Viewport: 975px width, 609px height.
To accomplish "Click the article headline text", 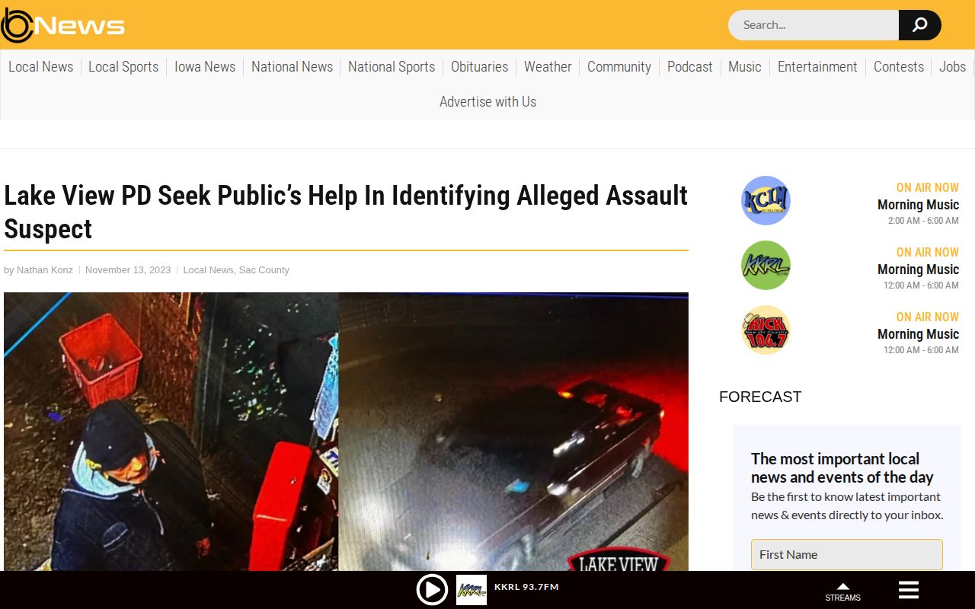I will (x=346, y=212).
